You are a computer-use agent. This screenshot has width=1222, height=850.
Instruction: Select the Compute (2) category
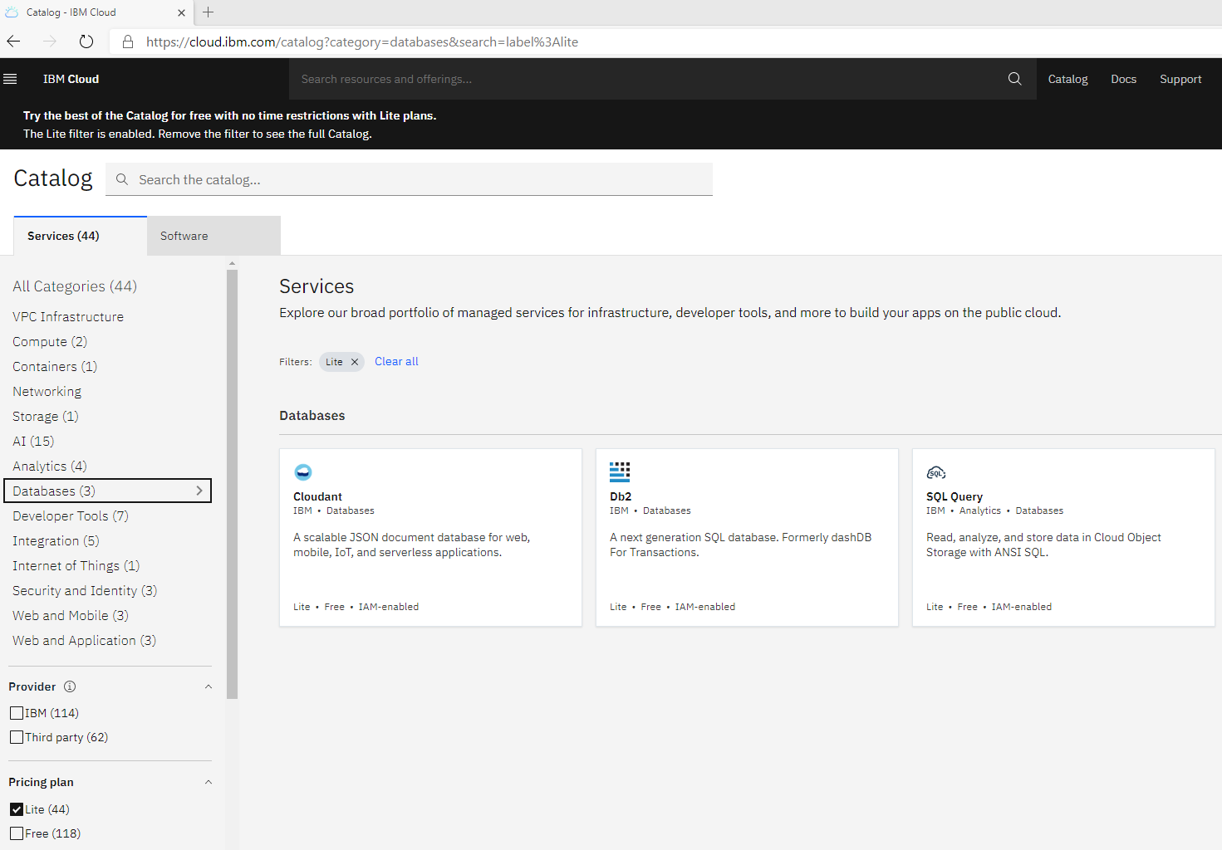[50, 342]
